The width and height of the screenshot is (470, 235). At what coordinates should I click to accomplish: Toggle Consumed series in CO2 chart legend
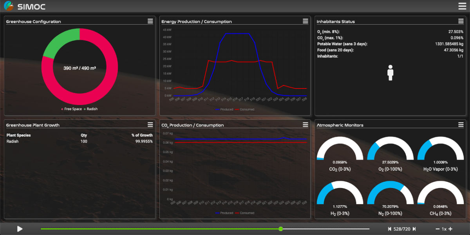(245, 213)
